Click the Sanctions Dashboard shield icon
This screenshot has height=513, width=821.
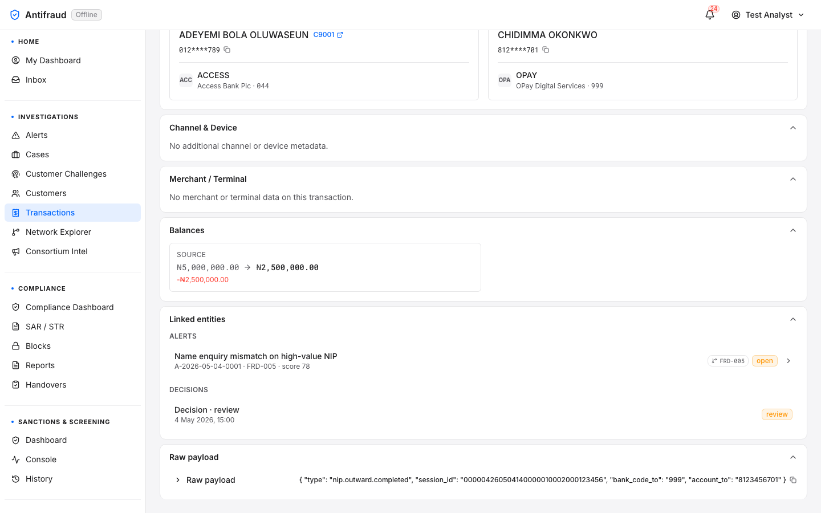(16, 440)
